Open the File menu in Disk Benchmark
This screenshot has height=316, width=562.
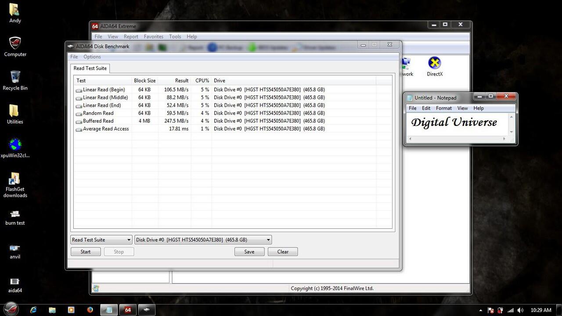coord(74,57)
